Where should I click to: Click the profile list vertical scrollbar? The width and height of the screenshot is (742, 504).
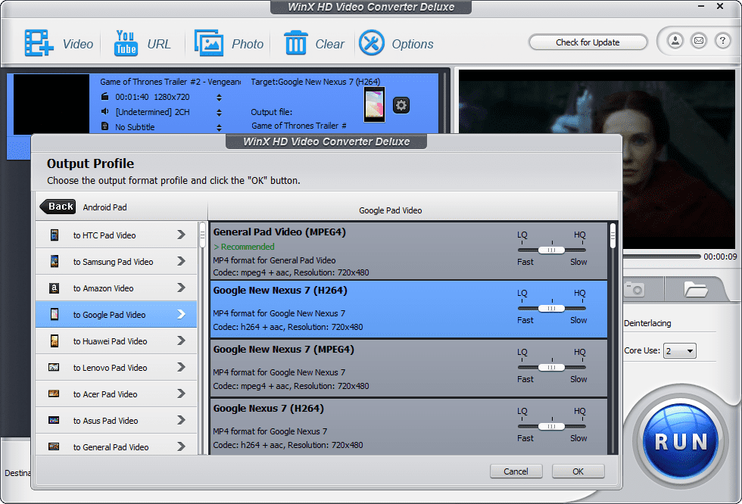(x=613, y=338)
